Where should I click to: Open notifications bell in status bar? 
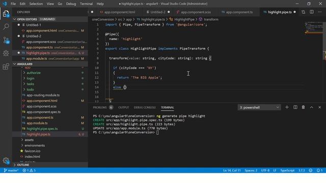pyautogui.click(x=319, y=170)
